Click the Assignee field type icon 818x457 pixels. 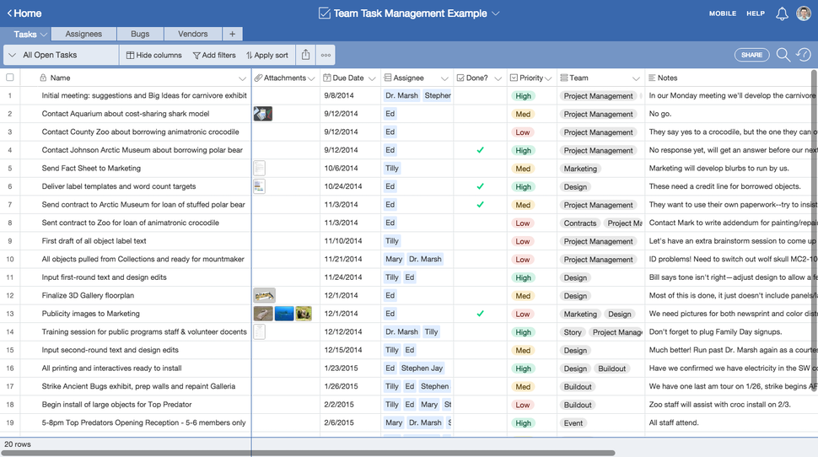[x=388, y=78]
